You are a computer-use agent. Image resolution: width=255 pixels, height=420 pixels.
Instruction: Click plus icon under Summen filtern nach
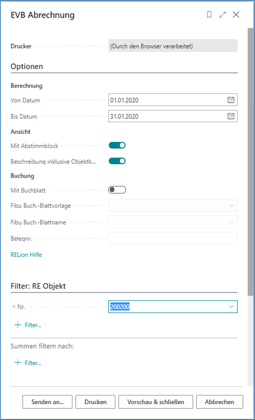tap(17, 363)
